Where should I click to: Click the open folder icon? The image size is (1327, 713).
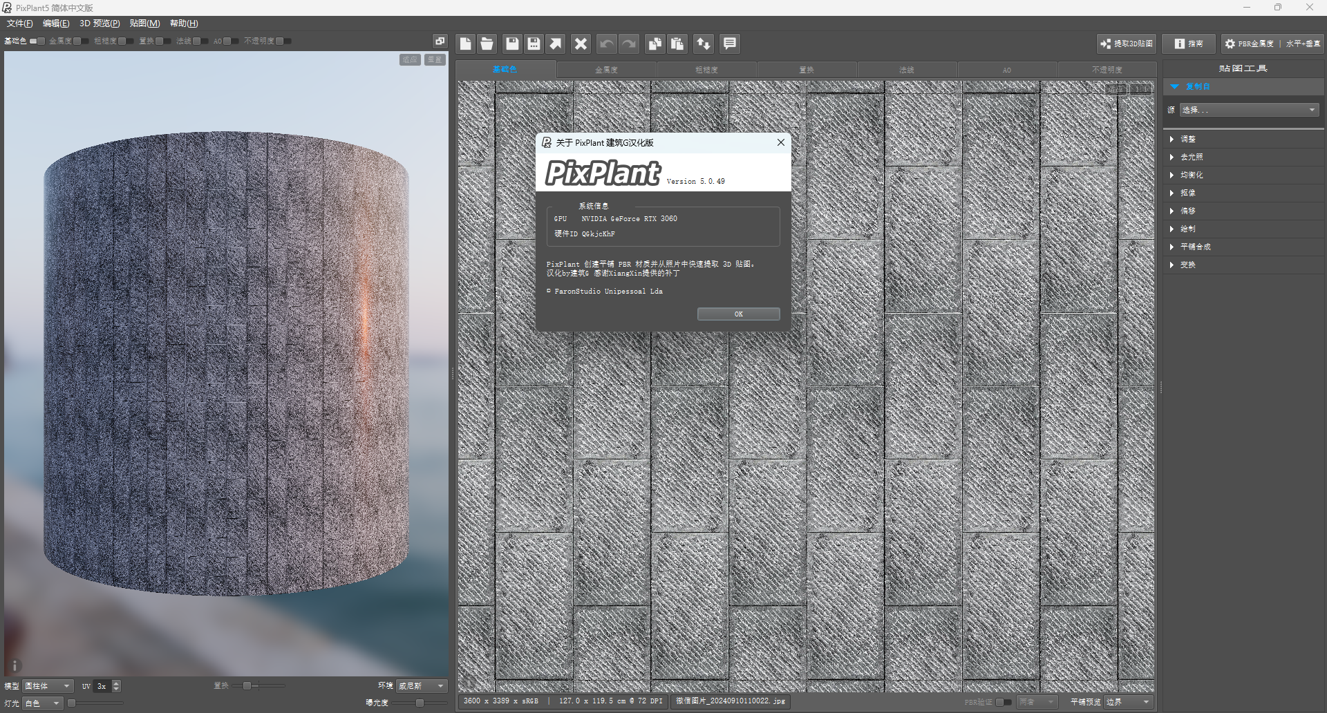coord(487,44)
